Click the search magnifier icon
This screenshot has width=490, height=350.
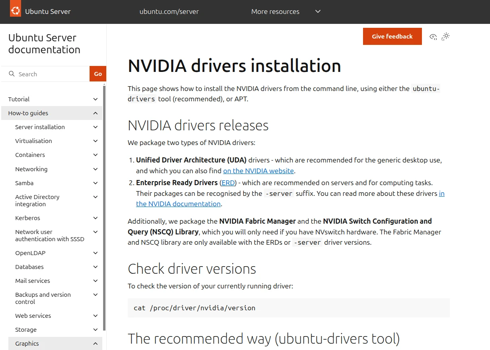(x=12, y=74)
